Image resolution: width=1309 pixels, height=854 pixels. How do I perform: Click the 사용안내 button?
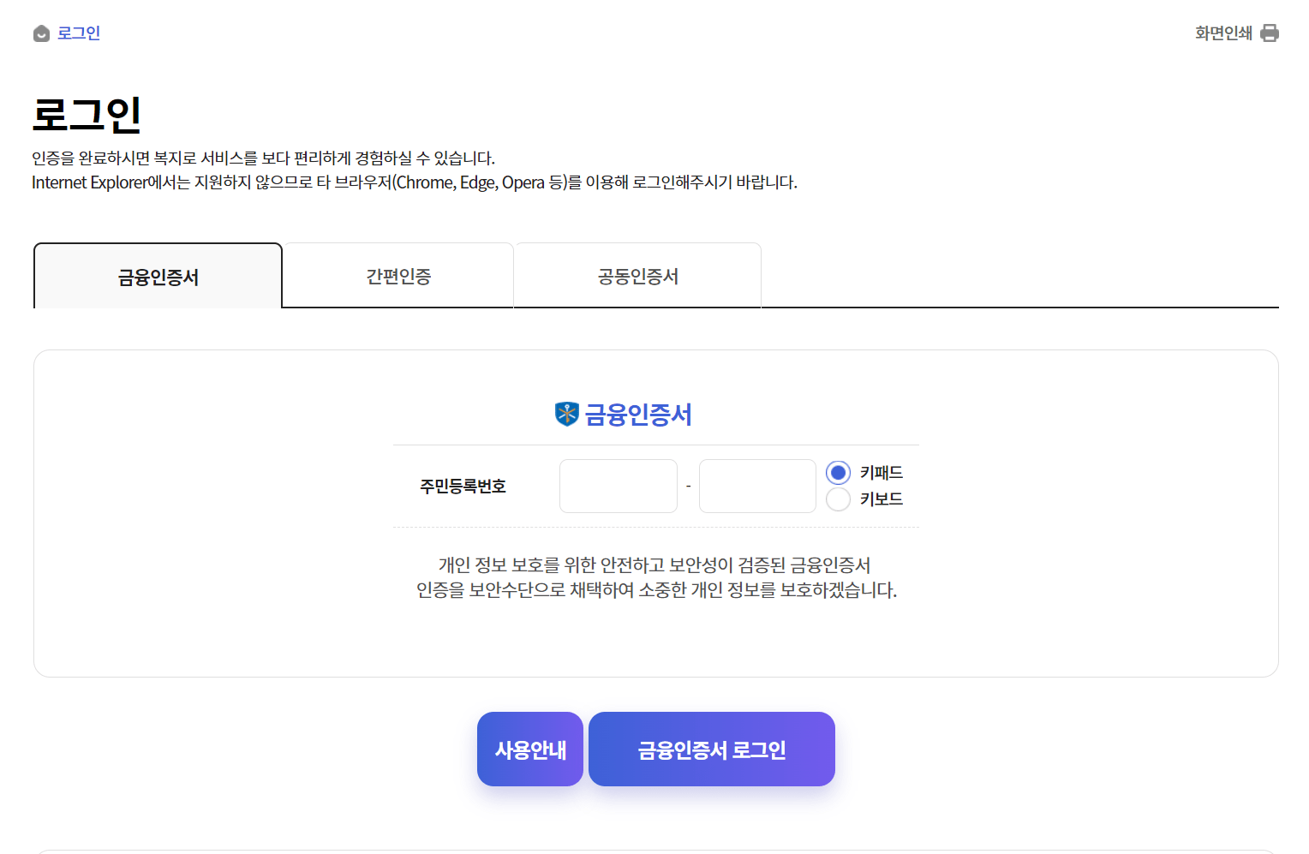[x=529, y=748]
